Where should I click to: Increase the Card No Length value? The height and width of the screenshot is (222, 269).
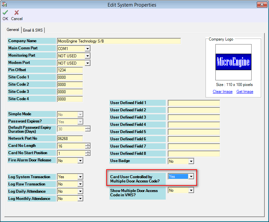(87, 145)
